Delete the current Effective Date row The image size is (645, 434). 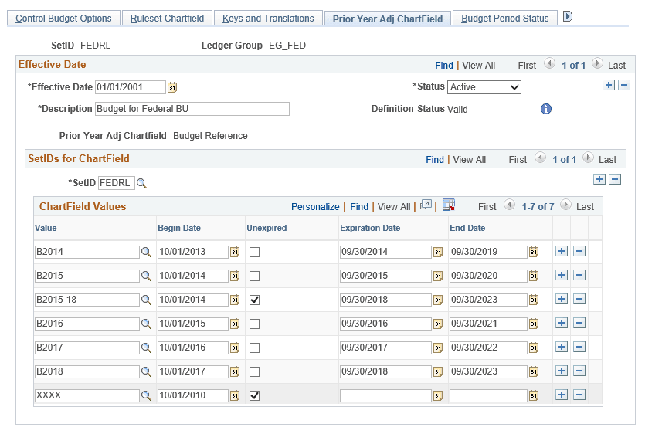(624, 85)
